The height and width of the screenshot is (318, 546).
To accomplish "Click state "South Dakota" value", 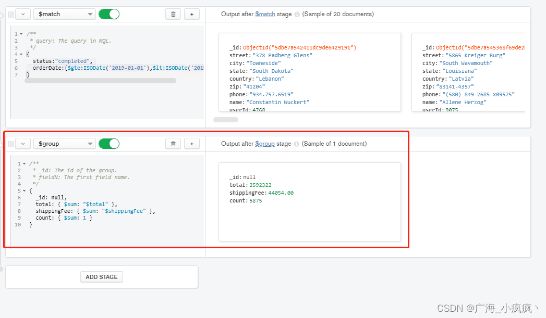I will [x=272, y=71].
